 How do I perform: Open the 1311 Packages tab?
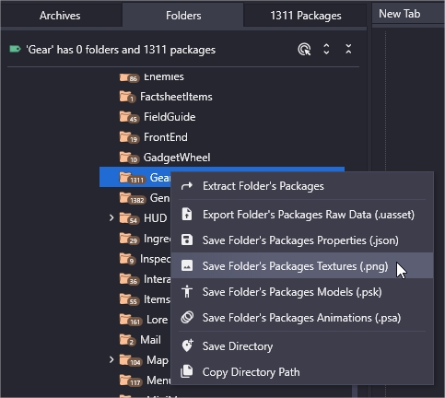click(306, 16)
